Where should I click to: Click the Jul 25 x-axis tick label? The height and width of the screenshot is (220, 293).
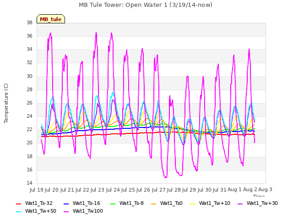(x=128, y=190)
